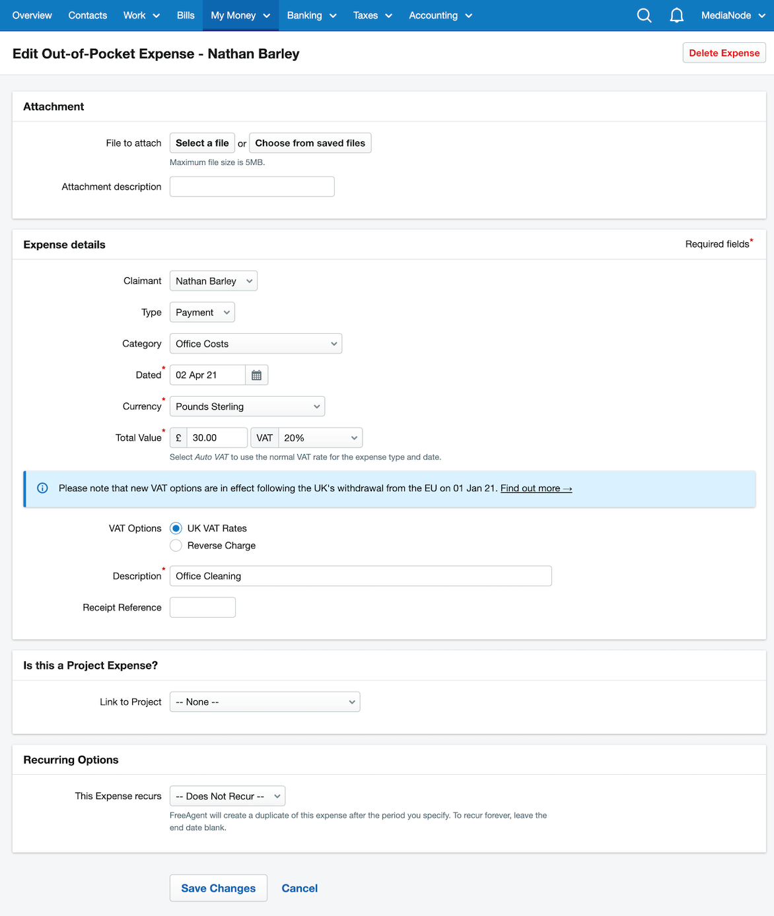
Task: Go to the Contacts tab
Action: coord(88,15)
